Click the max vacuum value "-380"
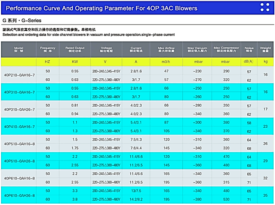This screenshot has height=205, width=275. (x=197, y=199)
